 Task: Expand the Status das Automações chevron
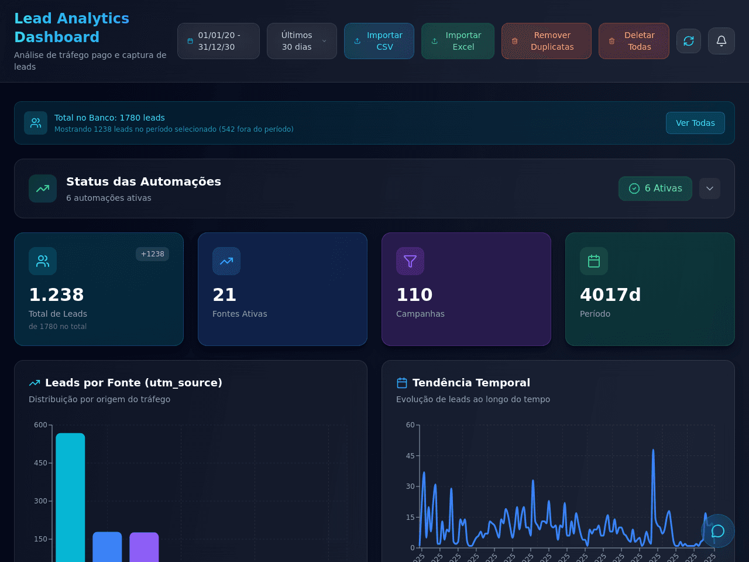tap(710, 189)
